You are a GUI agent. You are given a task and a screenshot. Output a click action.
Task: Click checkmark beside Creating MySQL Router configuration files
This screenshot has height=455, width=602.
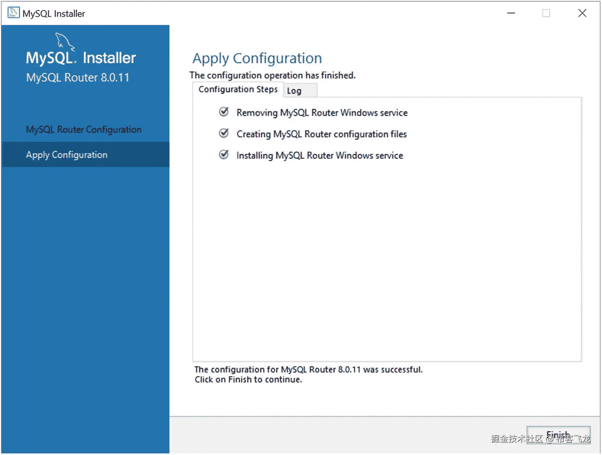click(x=224, y=133)
